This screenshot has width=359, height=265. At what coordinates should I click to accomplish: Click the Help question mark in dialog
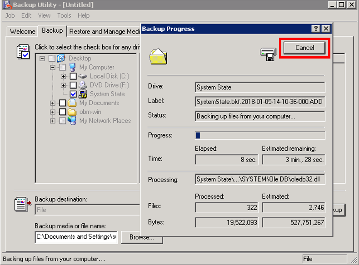coord(316,29)
